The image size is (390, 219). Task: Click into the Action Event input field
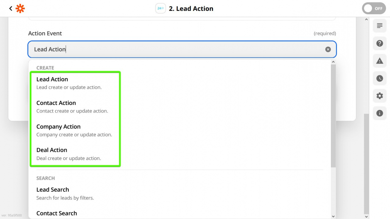[182, 49]
